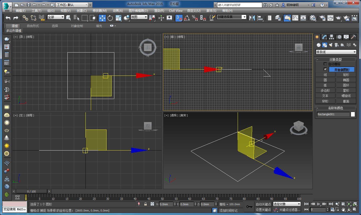
Task: Activate the Unlink Selection tool
Action: pos(33,18)
